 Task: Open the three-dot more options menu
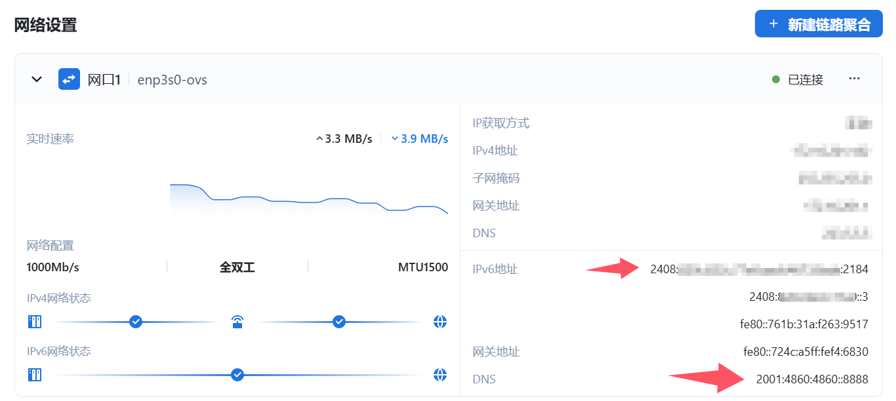854,79
